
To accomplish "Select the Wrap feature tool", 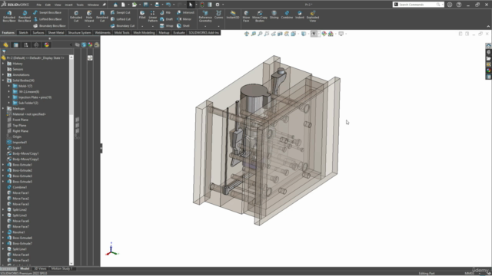I will pos(166,25).
